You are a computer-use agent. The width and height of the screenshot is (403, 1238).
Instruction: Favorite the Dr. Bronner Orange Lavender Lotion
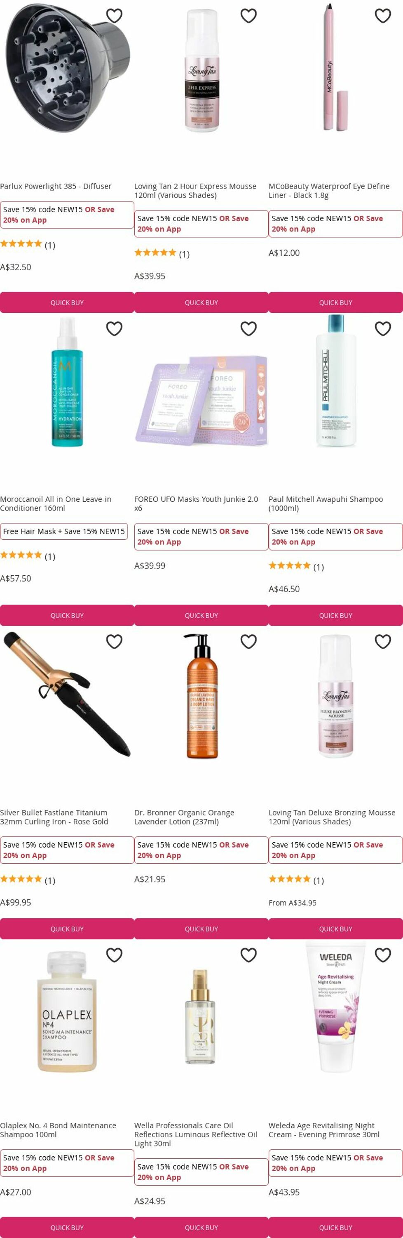point(248,642)
